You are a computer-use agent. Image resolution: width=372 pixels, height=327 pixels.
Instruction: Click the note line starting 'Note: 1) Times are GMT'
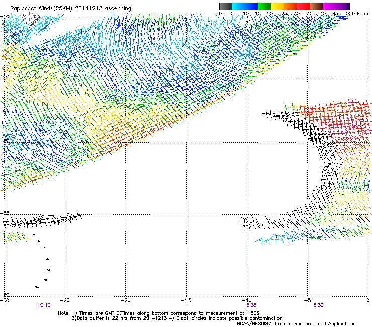(159, 313)
